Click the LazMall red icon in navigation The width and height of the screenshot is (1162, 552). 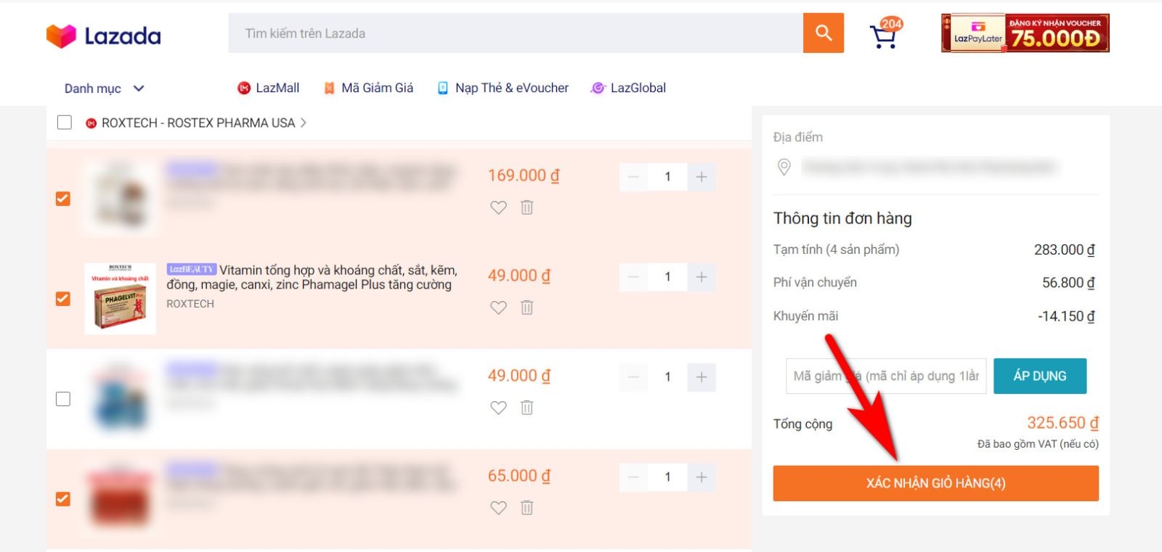coord(244,88)
